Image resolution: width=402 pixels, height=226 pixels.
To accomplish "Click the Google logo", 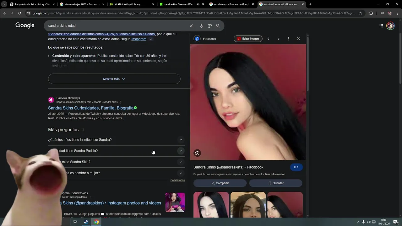I will (25, 25).
